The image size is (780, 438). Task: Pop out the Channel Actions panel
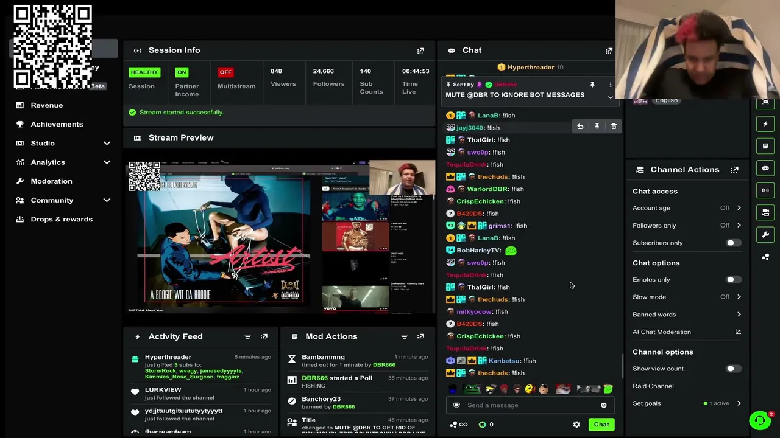click(734, 170)
